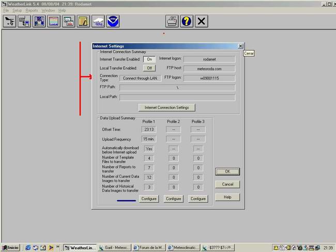336x252 pixels.
Task: Click Profile 1 auto download 'Yes' value
Action: tap(149, 149)
